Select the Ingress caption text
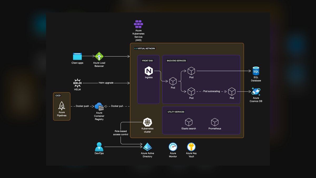 149,78
